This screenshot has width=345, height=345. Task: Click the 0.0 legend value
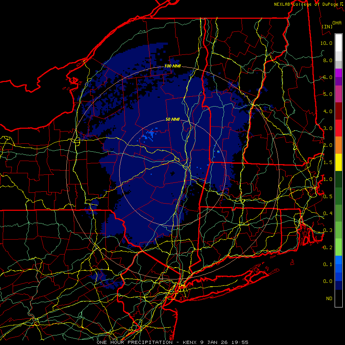328,281
